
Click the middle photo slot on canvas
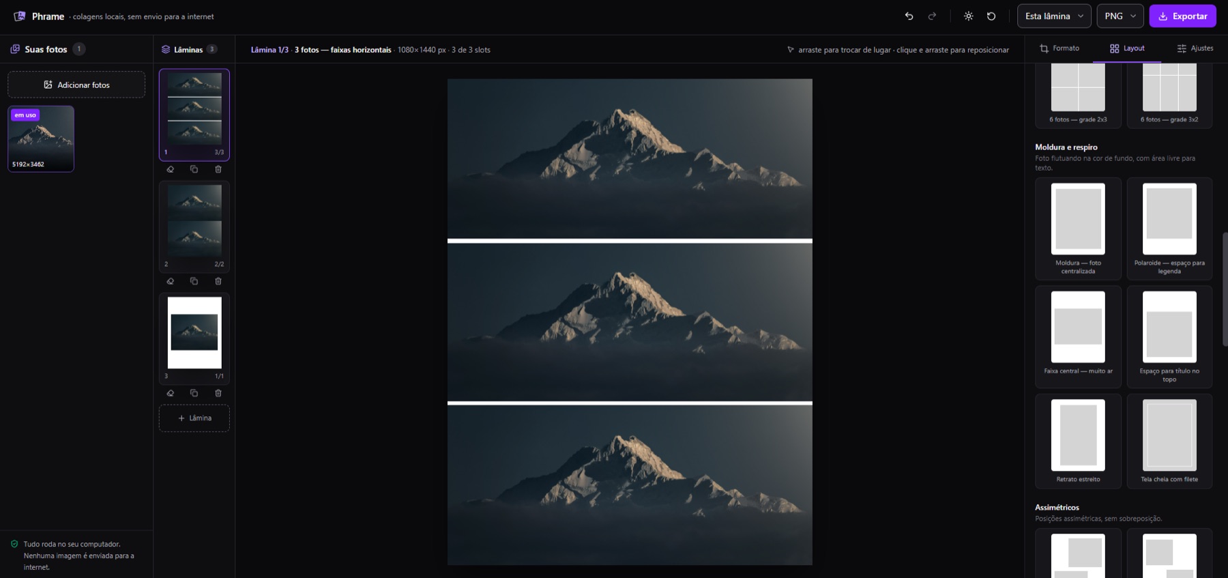tap(630, 321)
